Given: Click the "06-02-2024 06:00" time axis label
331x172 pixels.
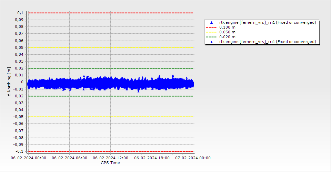Looking at the screenshot, I should click(69, 158).
